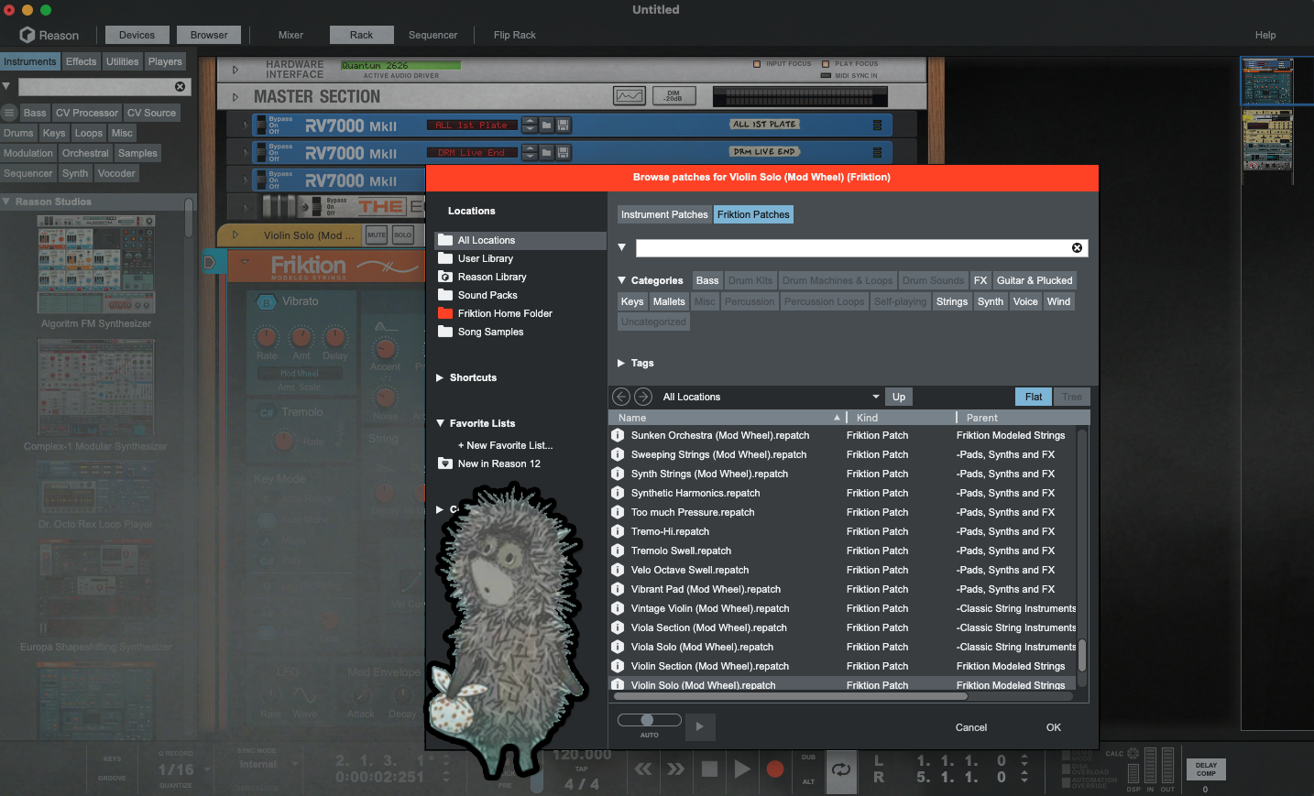
Task: Toggle the Synth category filter in patch browser
Action: coord(991,301)
